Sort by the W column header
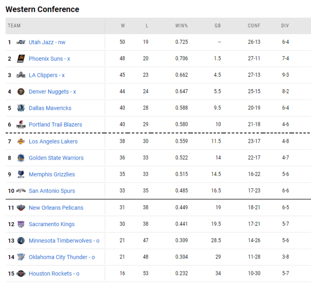 pos(123,26)
